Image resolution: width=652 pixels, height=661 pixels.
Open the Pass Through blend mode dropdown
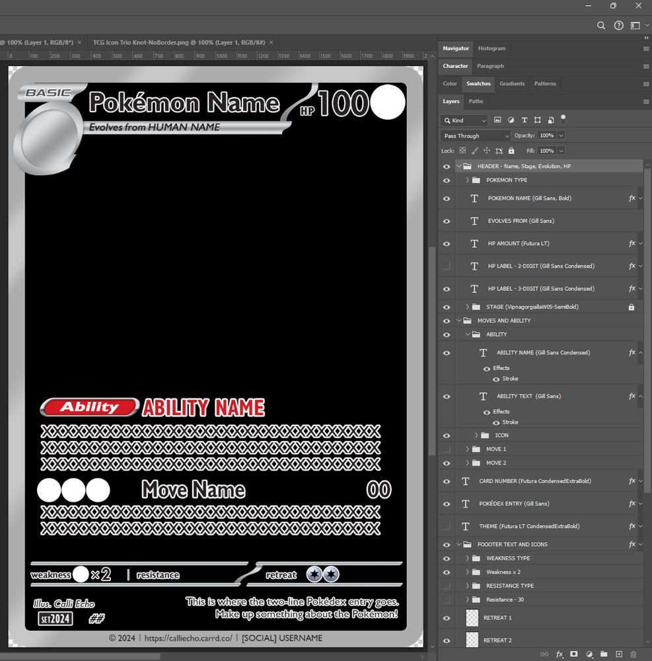pos(476,136)
